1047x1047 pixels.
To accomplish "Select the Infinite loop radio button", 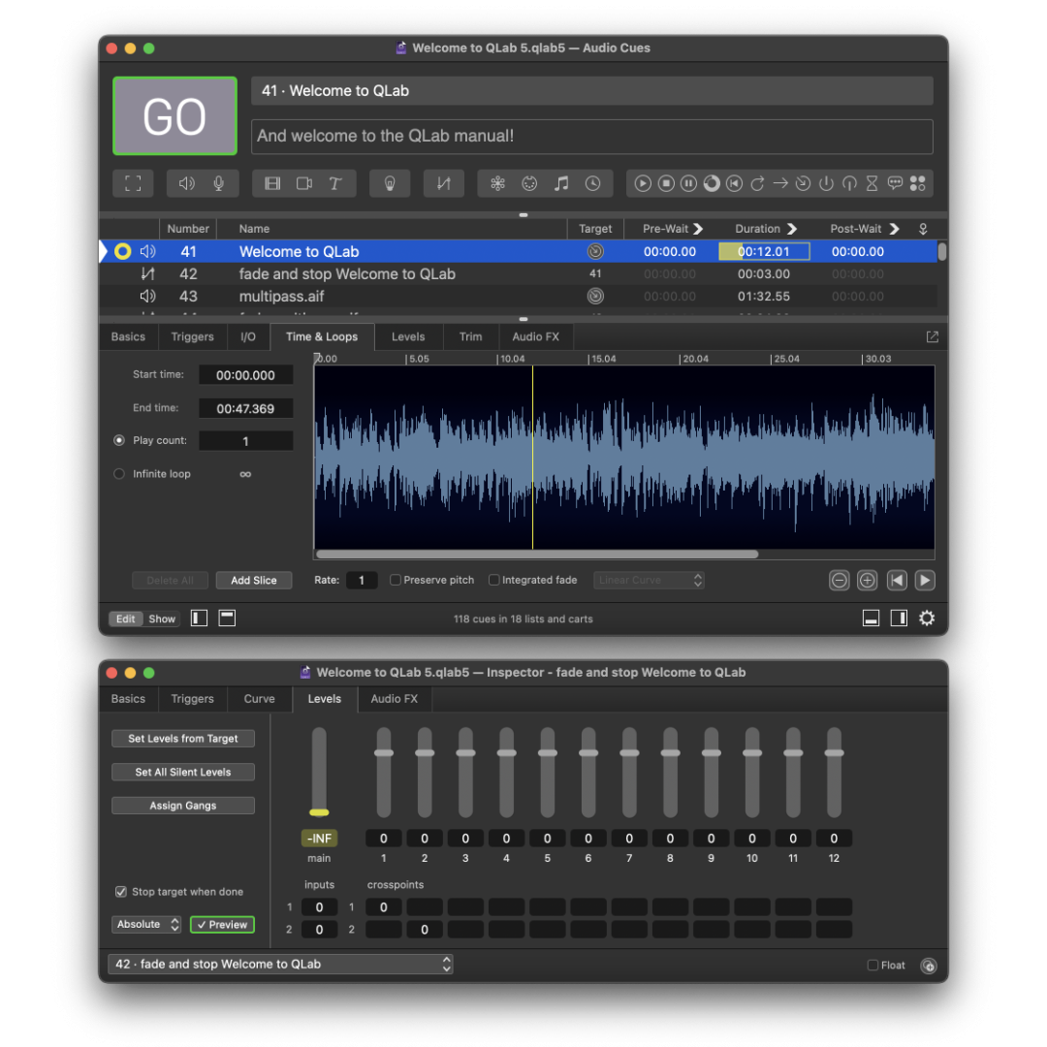I will click(119, 473).
